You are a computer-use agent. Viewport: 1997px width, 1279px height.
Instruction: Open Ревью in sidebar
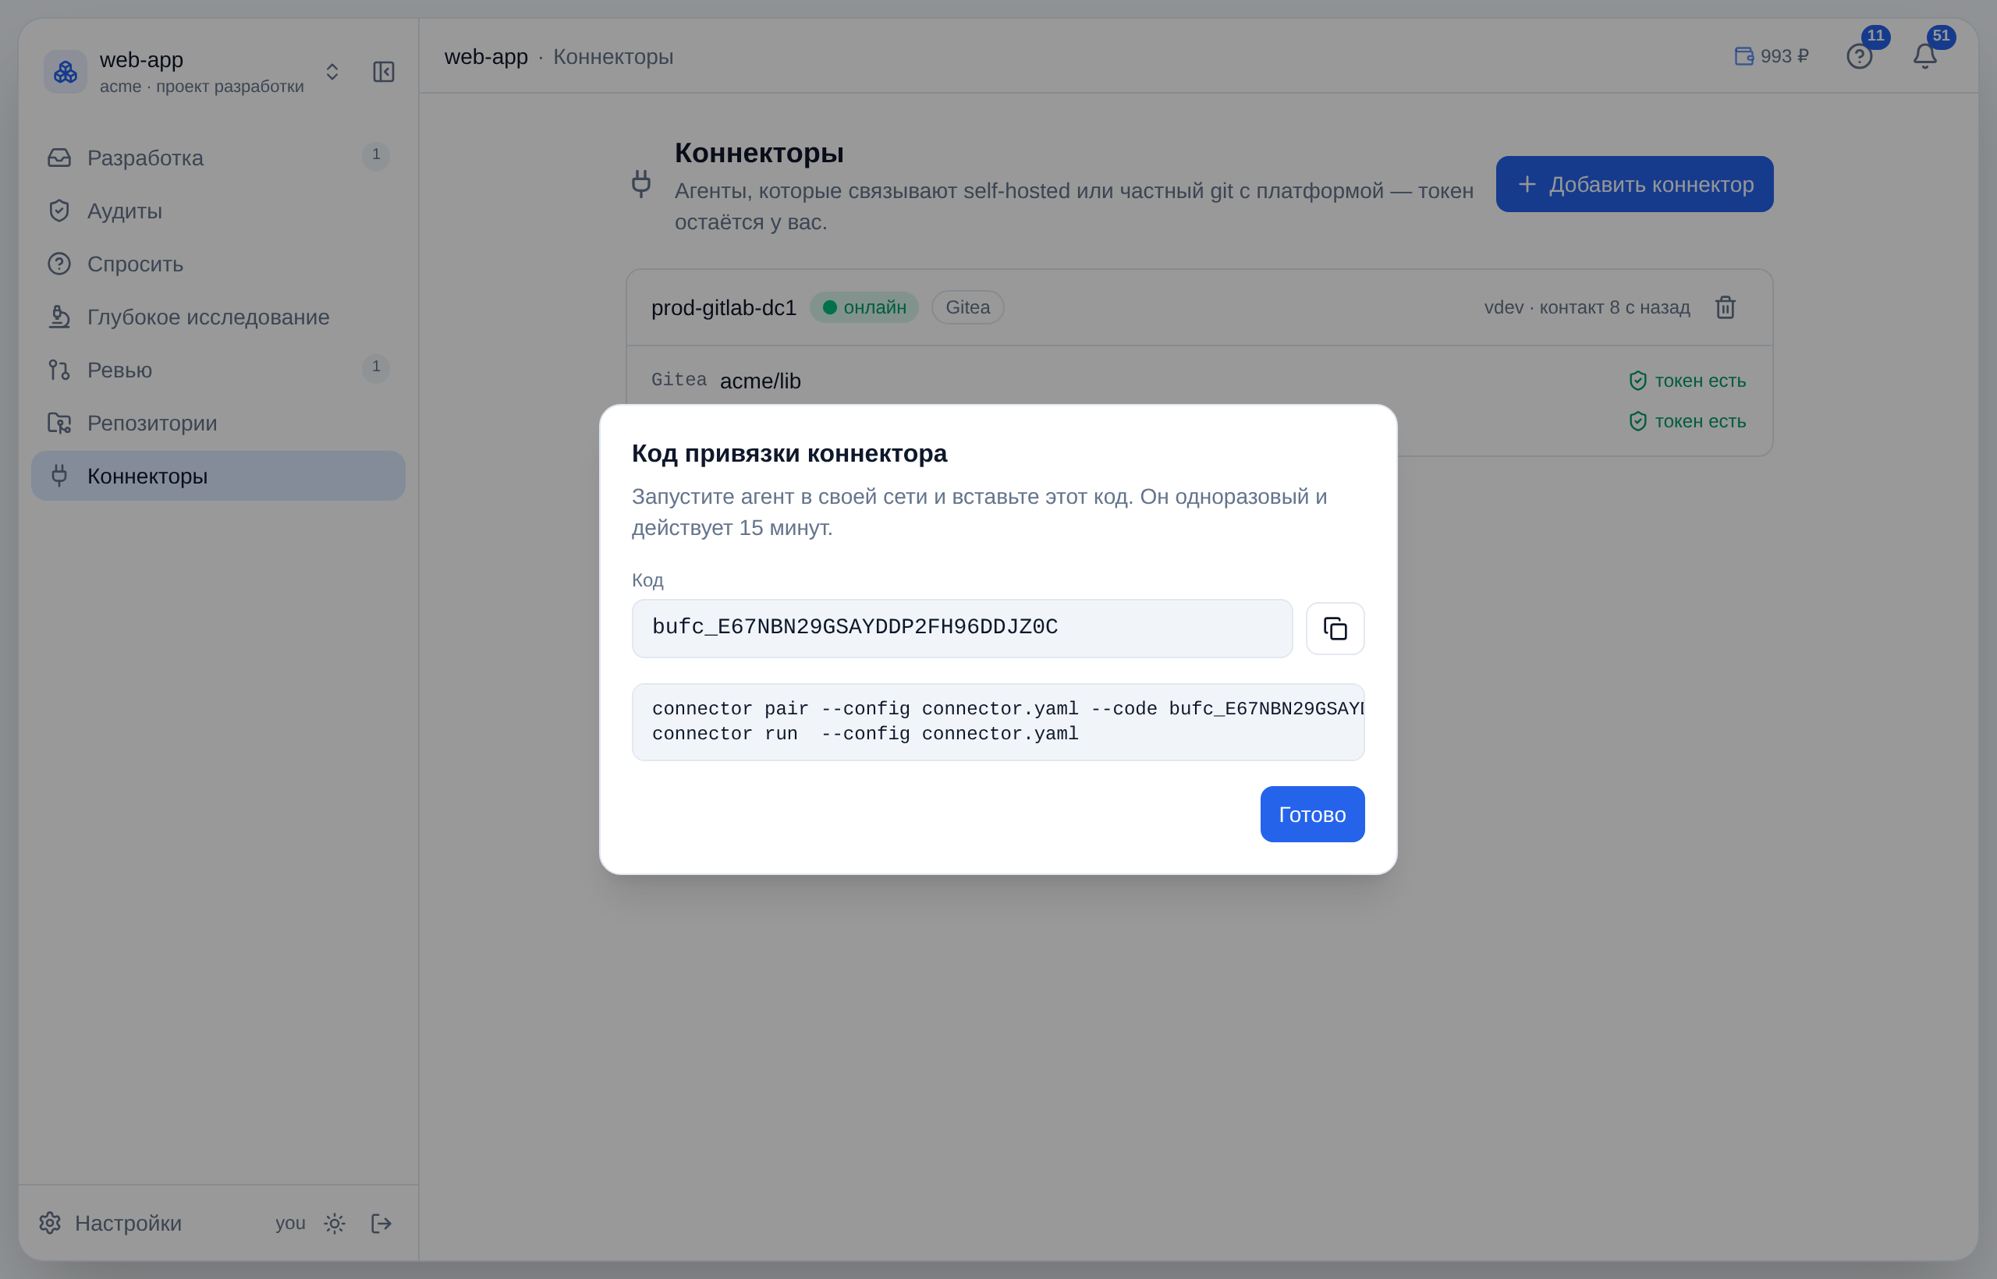click(x=218, y=370)
